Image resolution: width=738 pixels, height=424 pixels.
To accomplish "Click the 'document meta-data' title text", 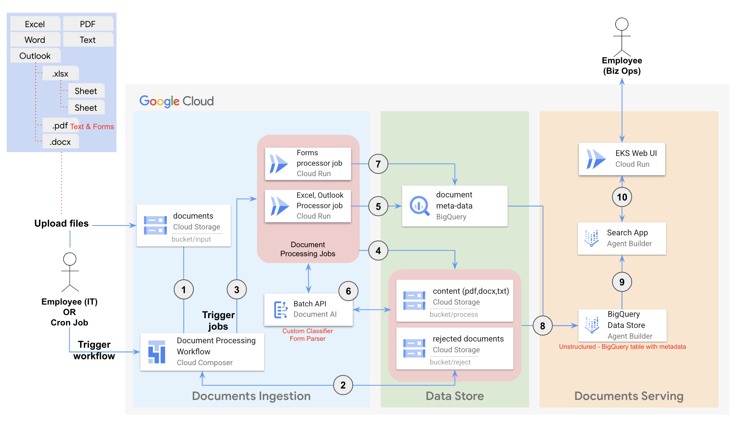I will click(454, 200).
